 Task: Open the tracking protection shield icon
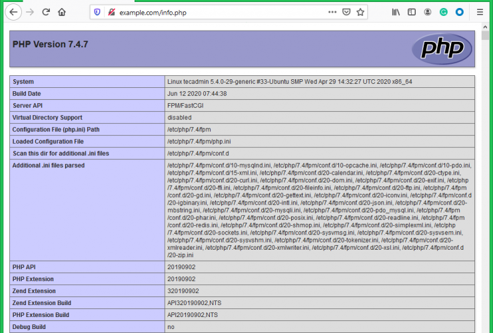(x=97, y=12)
